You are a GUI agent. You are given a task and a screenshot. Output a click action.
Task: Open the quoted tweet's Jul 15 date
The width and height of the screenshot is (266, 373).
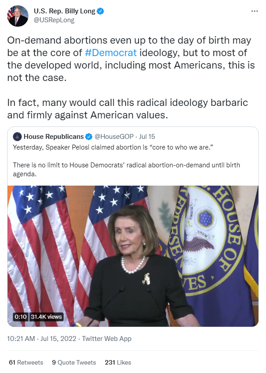147,137
